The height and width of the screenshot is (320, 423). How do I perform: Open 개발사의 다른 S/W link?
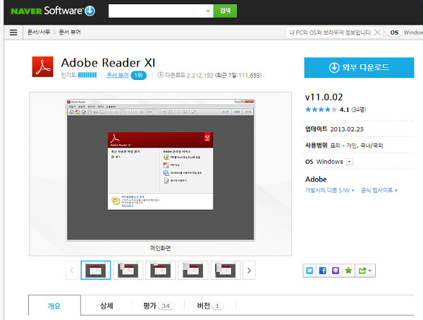coord(330,190)
